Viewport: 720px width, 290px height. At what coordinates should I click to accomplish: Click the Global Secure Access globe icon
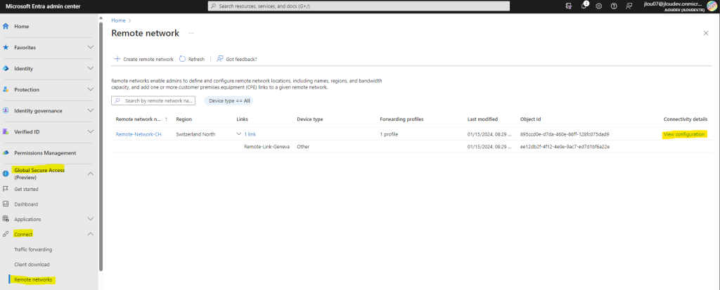(6, 174)
